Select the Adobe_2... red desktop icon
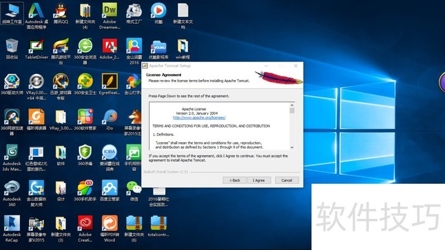This screenshot has height=250, width=445. tap(110, 49)
